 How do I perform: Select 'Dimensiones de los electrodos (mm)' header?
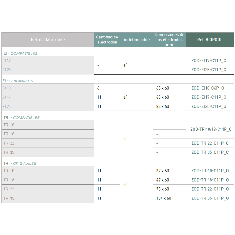click(169, 40)
